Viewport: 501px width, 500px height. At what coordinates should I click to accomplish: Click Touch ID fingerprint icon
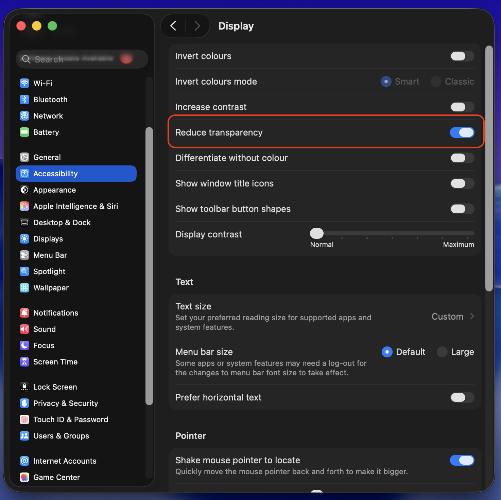click(x=24, y=419)
